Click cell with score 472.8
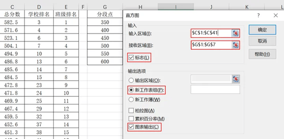This screenshot has height=139, width=284. [x=12, y=85]
